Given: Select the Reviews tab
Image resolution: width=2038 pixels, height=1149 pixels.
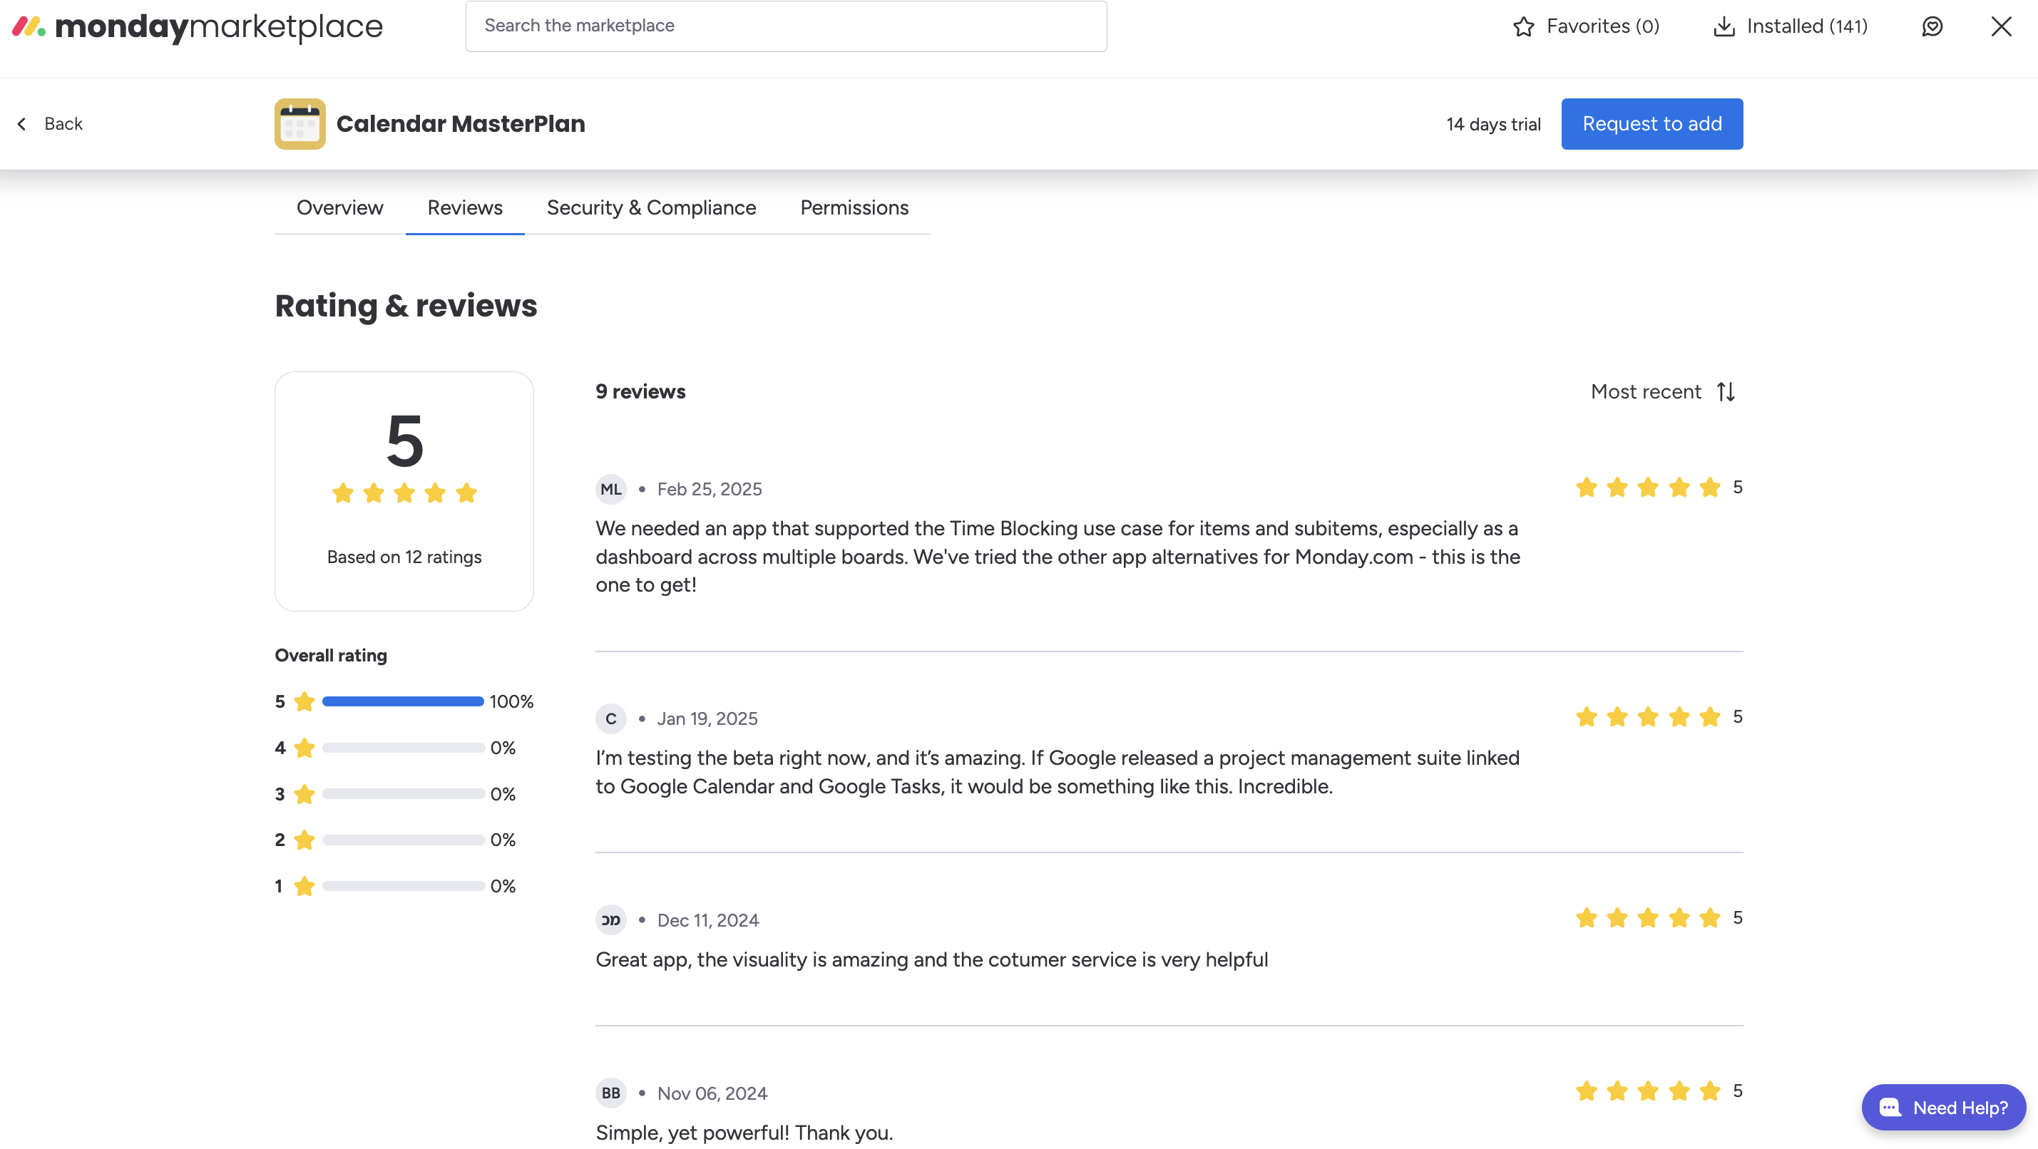Looking at the screenshot, I should [465, 208].
